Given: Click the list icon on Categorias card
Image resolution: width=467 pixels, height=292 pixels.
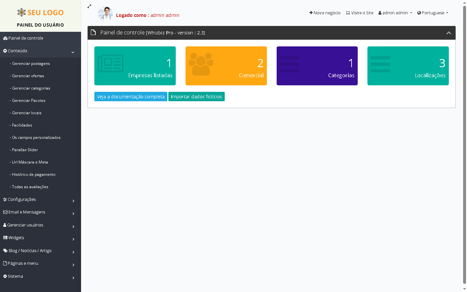Looking at the screenshot, I should [290, 64].
